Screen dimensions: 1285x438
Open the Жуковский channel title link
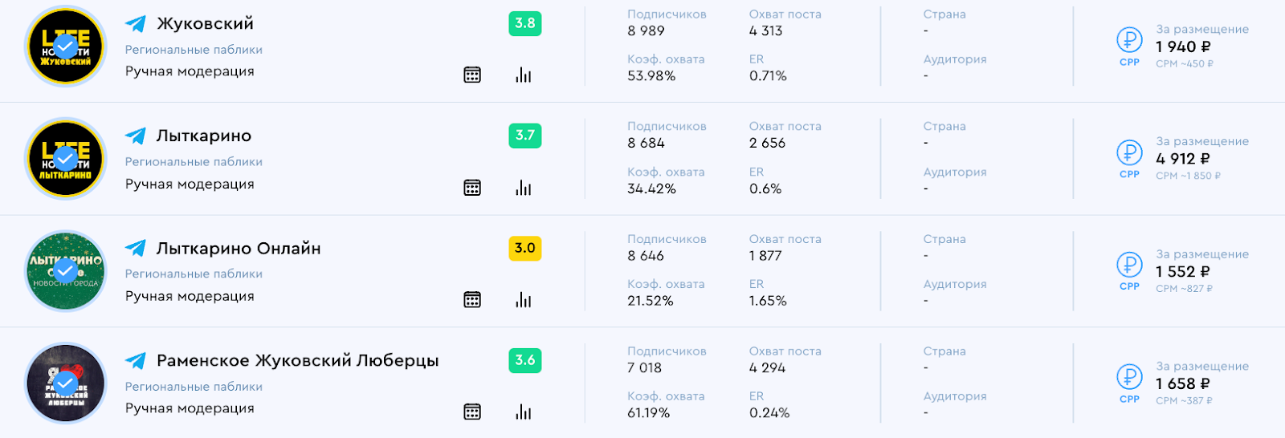tap(205, 24)
